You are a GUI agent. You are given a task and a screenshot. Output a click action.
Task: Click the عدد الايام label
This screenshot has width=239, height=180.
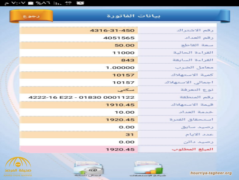coord(199,135)
